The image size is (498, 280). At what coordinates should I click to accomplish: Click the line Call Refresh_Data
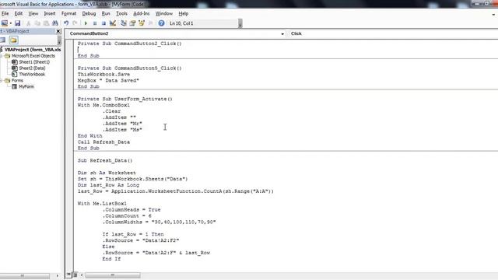[x=103, y=142]
